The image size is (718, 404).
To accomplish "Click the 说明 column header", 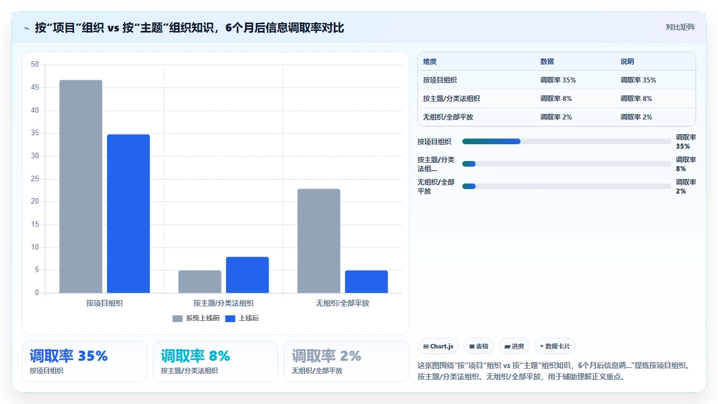I will click(627, 62).
